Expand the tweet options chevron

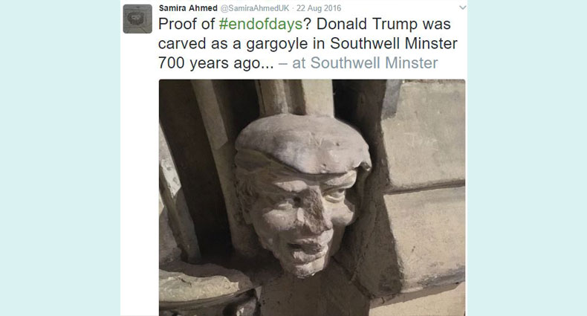click(462, 7)
